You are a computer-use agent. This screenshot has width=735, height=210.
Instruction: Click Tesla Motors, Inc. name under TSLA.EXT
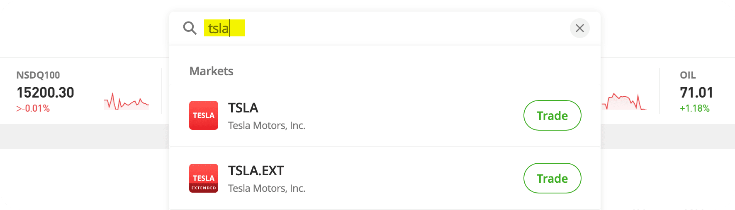coord(267,189)
